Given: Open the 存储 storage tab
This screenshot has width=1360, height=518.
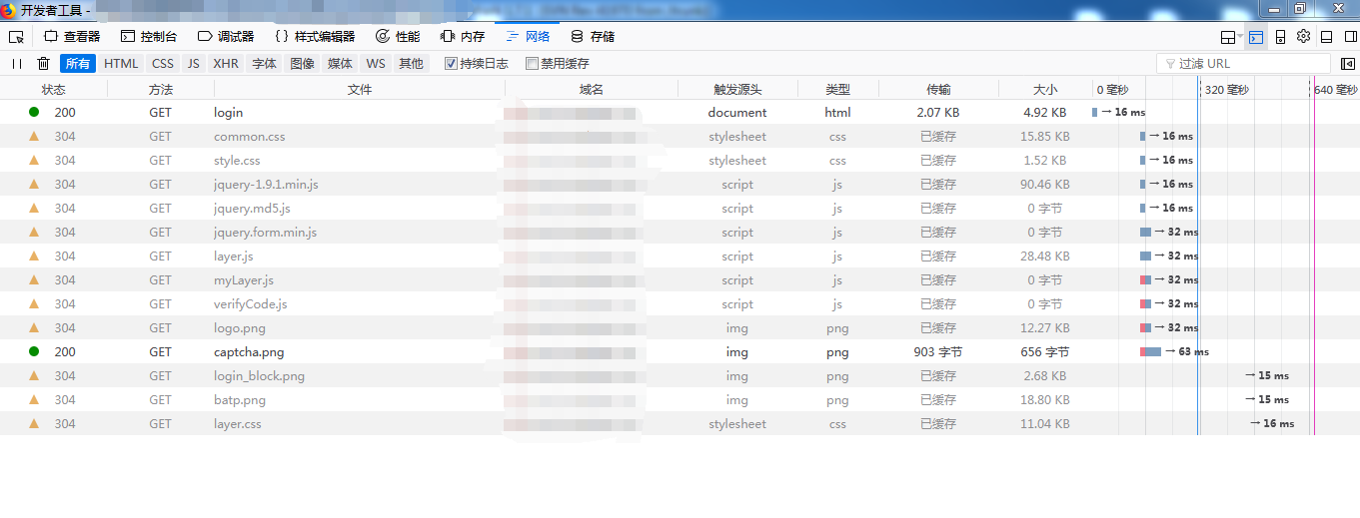Looking at the screenshot, I should pyautogui.click(x=593, y=37).
